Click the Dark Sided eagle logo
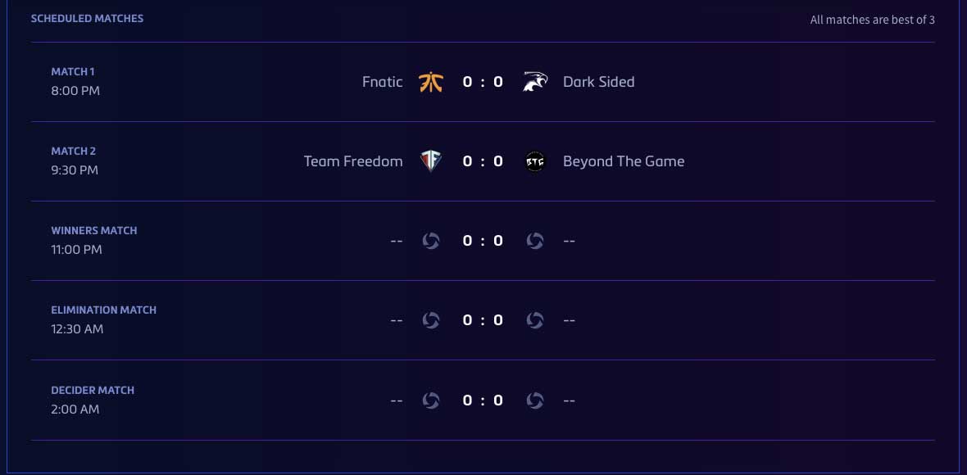Image resolution: width=967 pixels, height=475 pixels. [534, 82]
